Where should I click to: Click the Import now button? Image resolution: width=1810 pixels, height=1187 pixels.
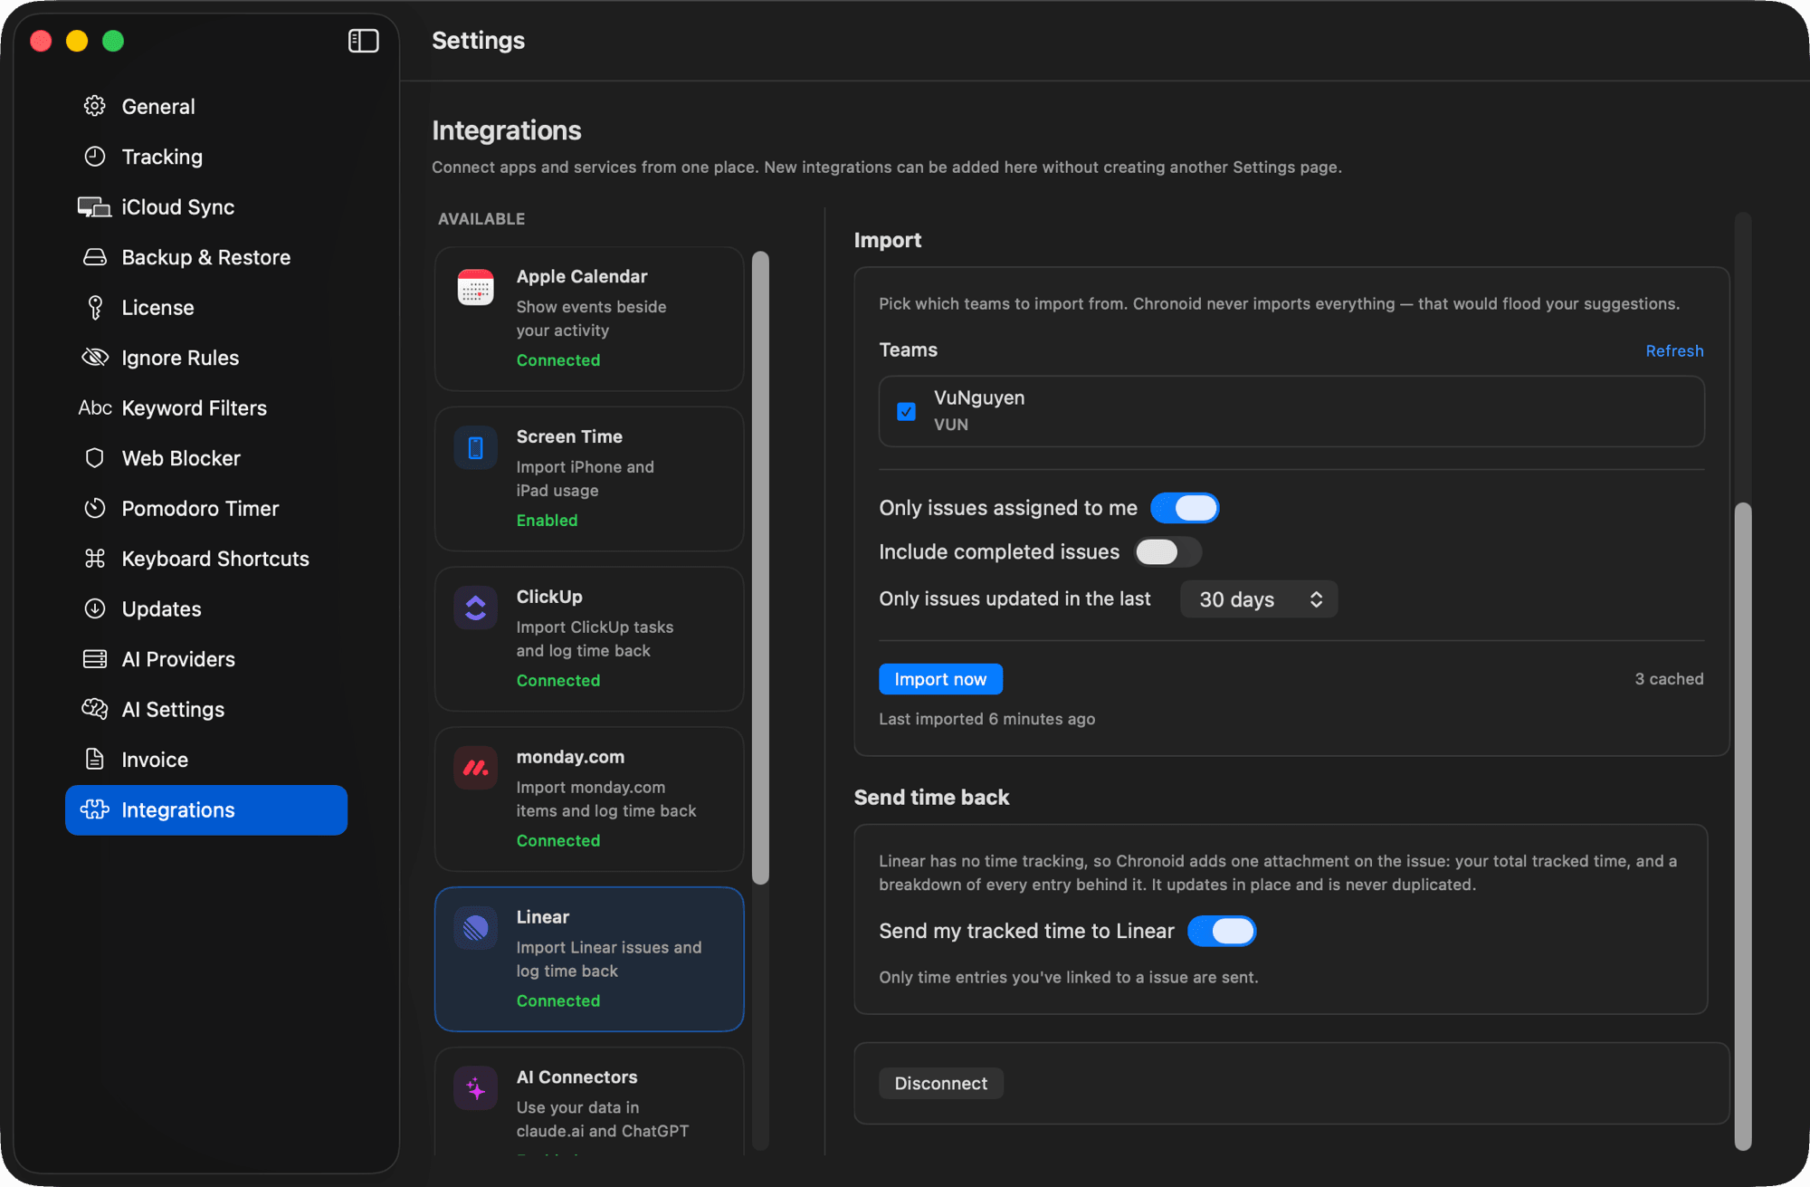(x=940, y=679)
